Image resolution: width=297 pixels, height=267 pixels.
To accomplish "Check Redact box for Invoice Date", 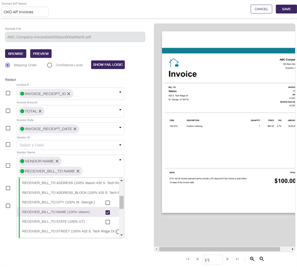I will 8,128.
